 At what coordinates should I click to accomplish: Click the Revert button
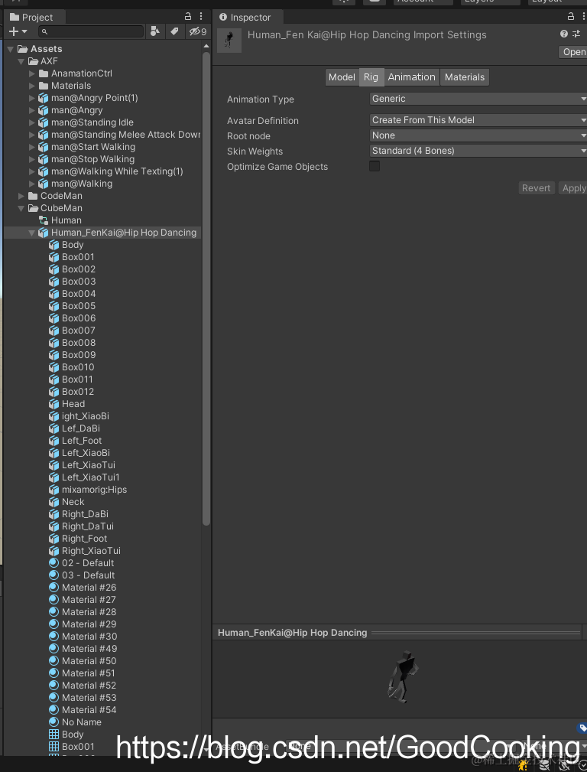click(537, 188)
